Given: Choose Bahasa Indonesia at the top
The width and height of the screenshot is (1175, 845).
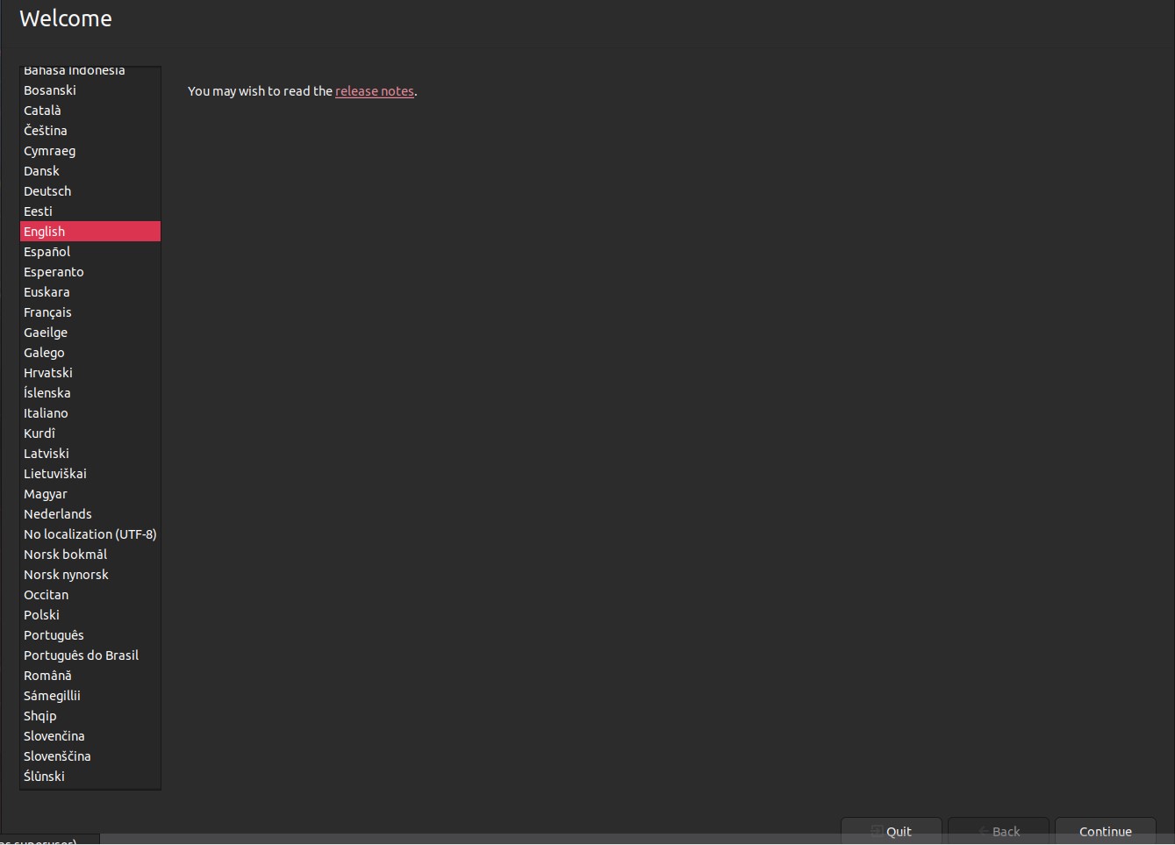Looking at the screenshot, I should click(74, 69).
